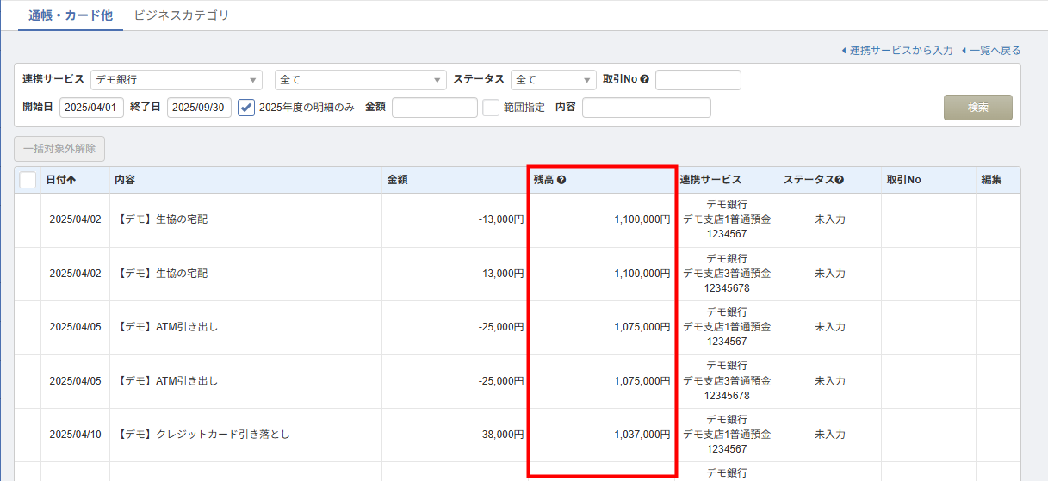Viewport: 1048px width, 481px height.
Task: Select 通帳・カード他 tab
Action: click(70, 15)
